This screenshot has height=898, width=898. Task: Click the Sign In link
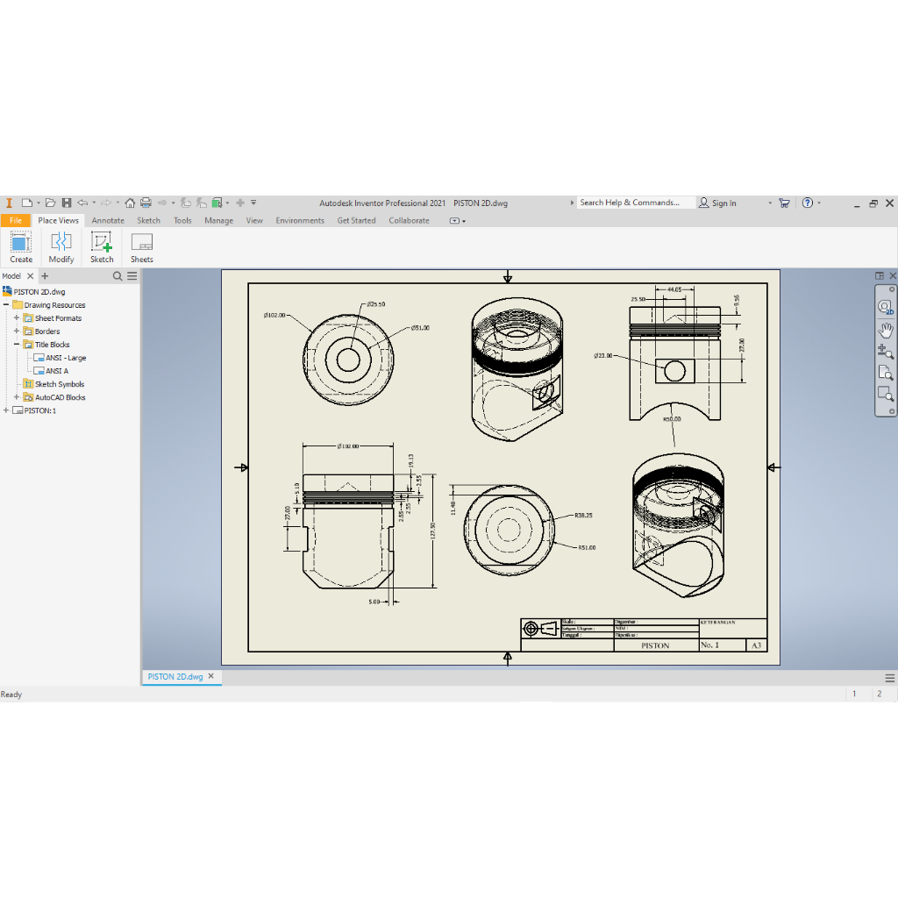tap(723, 203)
